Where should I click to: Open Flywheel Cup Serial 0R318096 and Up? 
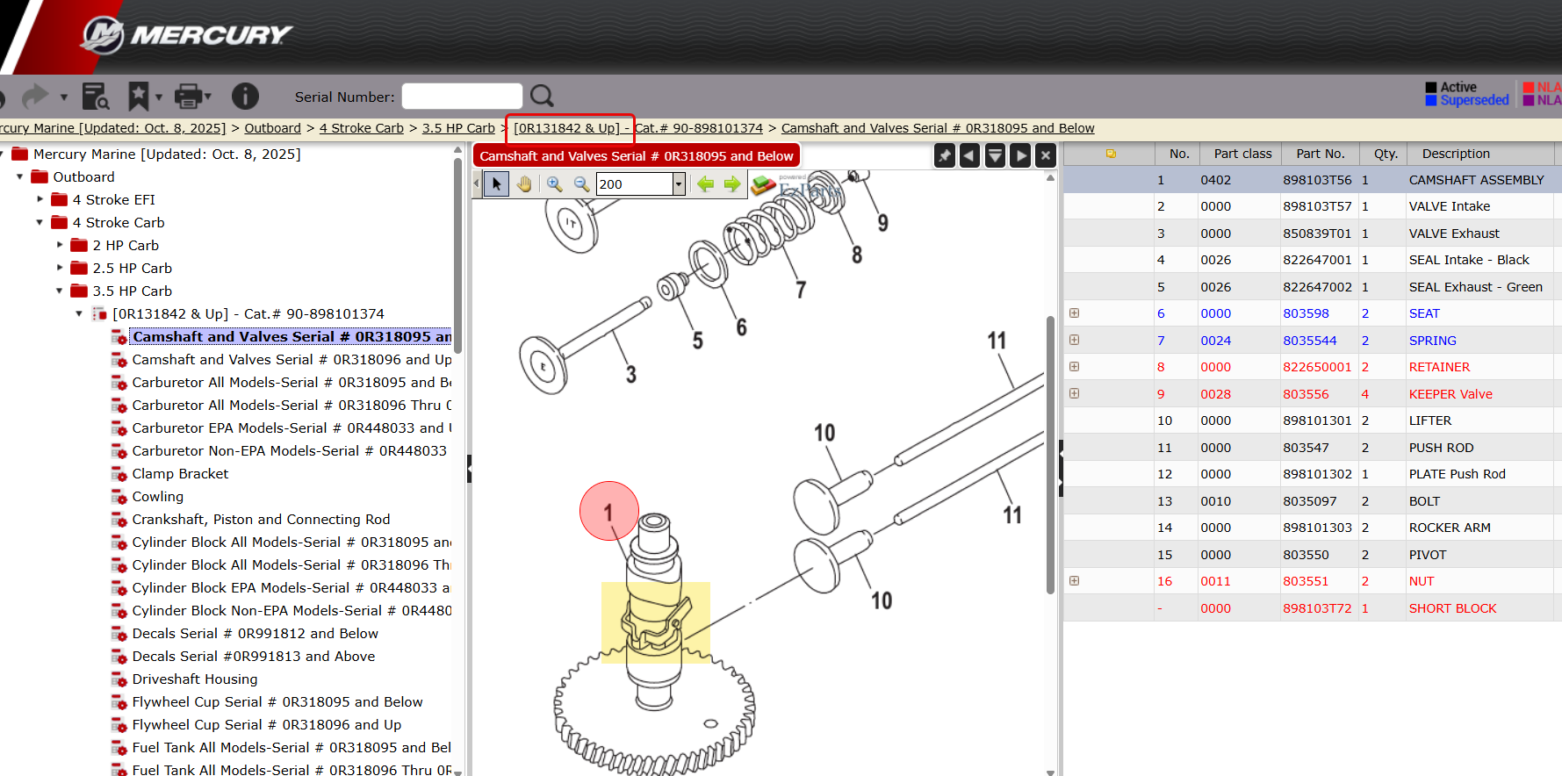click(x=267, y=724)
